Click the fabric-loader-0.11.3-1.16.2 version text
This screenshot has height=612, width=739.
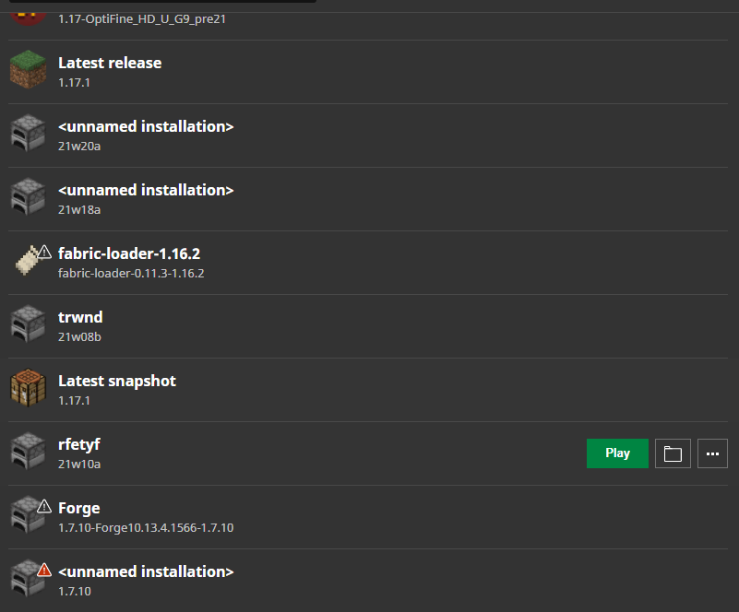pos(131,273)
